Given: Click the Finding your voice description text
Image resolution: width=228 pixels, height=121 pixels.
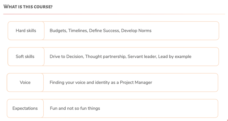Looking at the screenshot, I should point(101,82).
